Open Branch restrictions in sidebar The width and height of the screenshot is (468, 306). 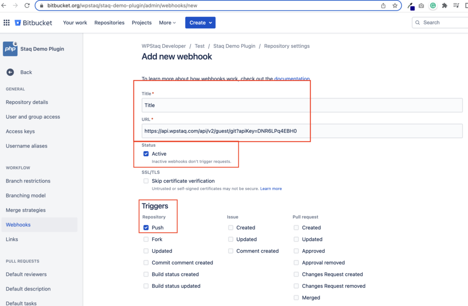pos(28,181)
